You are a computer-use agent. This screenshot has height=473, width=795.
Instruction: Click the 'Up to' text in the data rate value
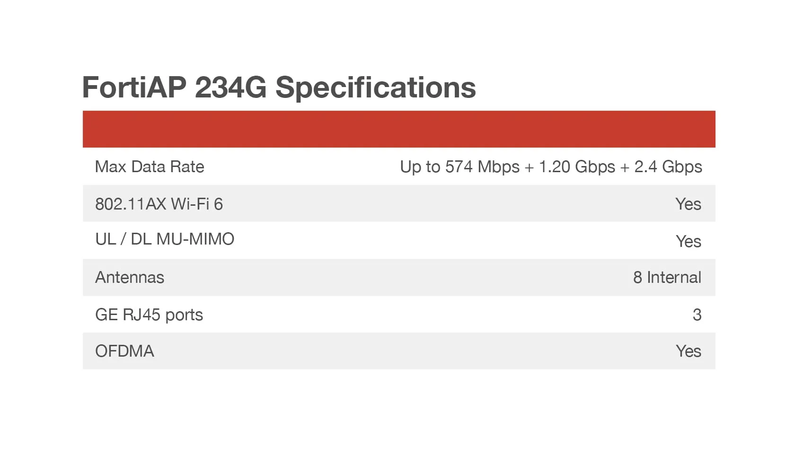click(420, 166)
